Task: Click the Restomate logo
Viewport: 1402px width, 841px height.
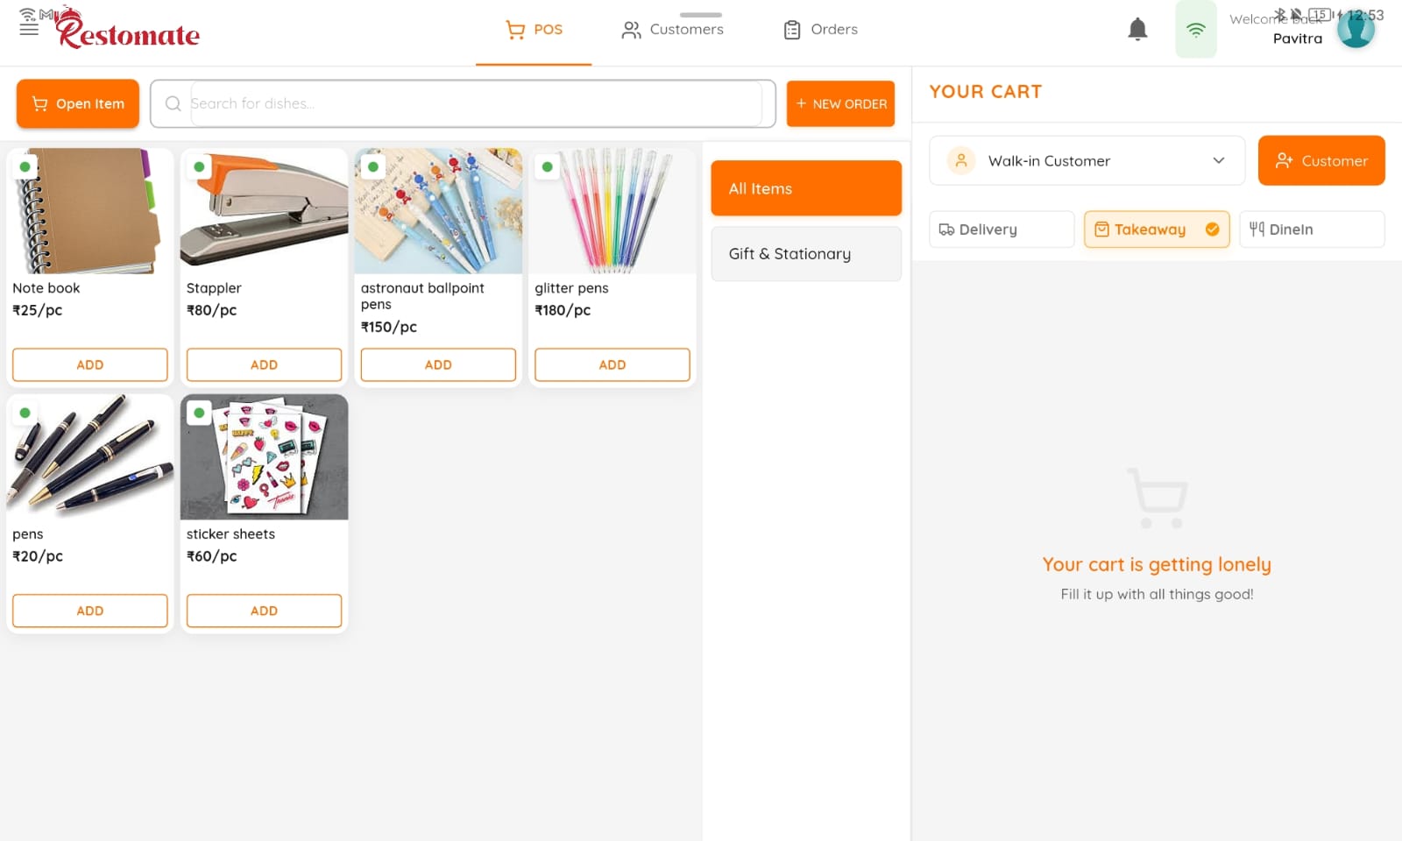Action: coord(128,29)
